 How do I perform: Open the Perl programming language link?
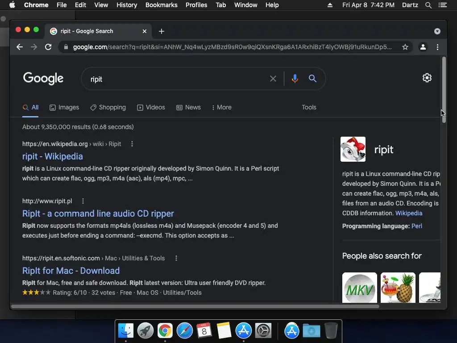[417, 226]
